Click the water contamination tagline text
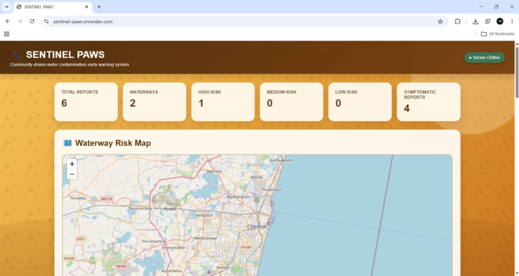Screen dimensions: 519x276 click(x=70, y=64)
